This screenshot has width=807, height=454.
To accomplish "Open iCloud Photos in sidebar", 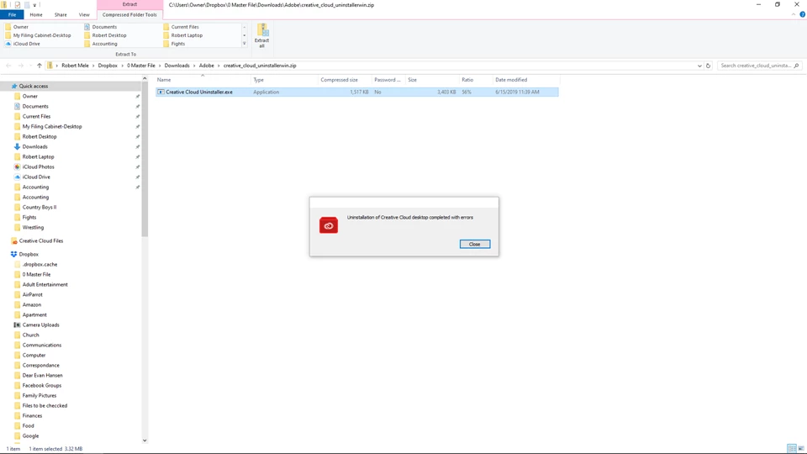I will tap(38, 166).
